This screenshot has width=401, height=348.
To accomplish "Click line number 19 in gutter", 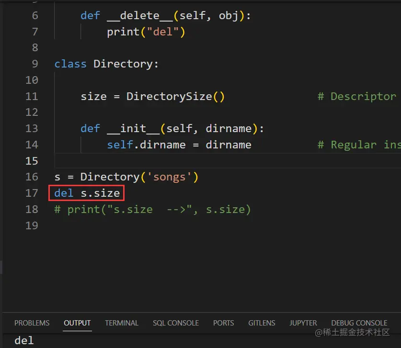I will [x=32, y=225].
